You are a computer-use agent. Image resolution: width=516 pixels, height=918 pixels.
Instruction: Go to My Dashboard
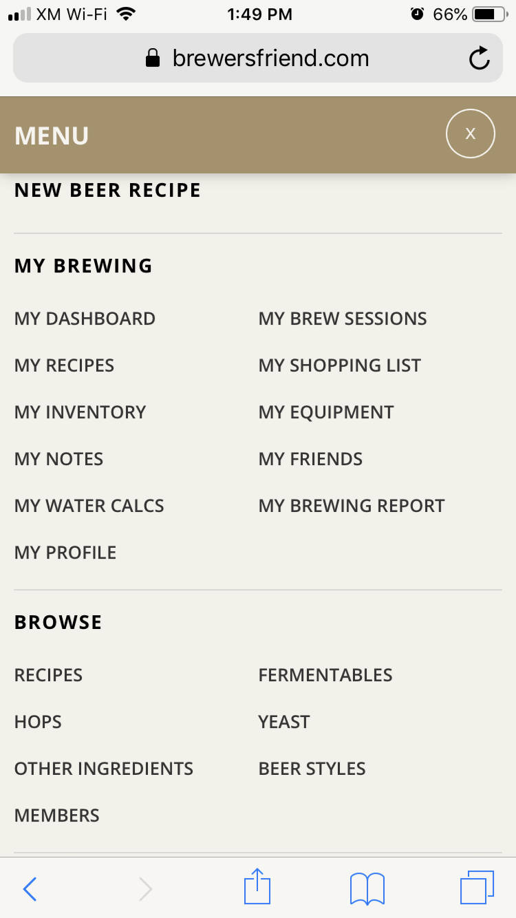point(85,319)
